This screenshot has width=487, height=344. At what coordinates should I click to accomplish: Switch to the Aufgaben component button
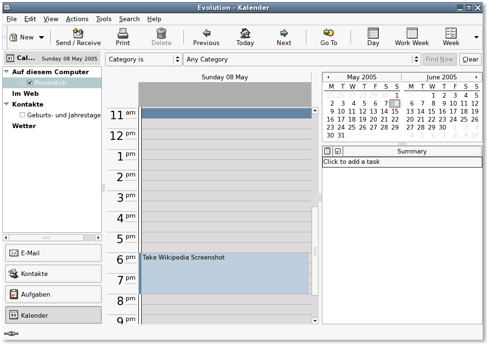[53, 294]
